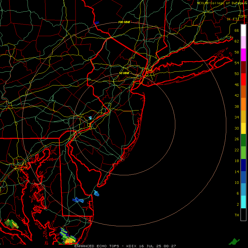Click the yellow legend swatch
Screen dimensions: 248x248
[243, 128]
